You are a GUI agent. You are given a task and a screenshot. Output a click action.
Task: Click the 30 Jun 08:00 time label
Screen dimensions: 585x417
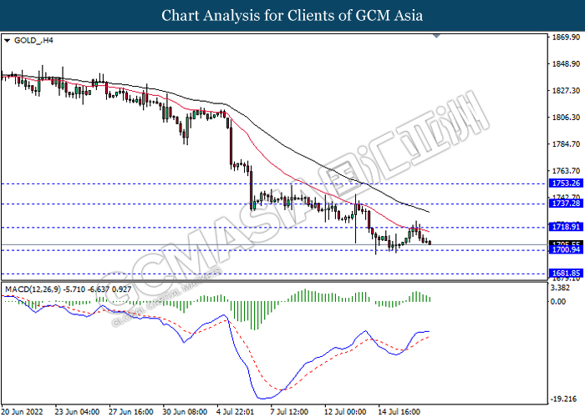[185, 412]
